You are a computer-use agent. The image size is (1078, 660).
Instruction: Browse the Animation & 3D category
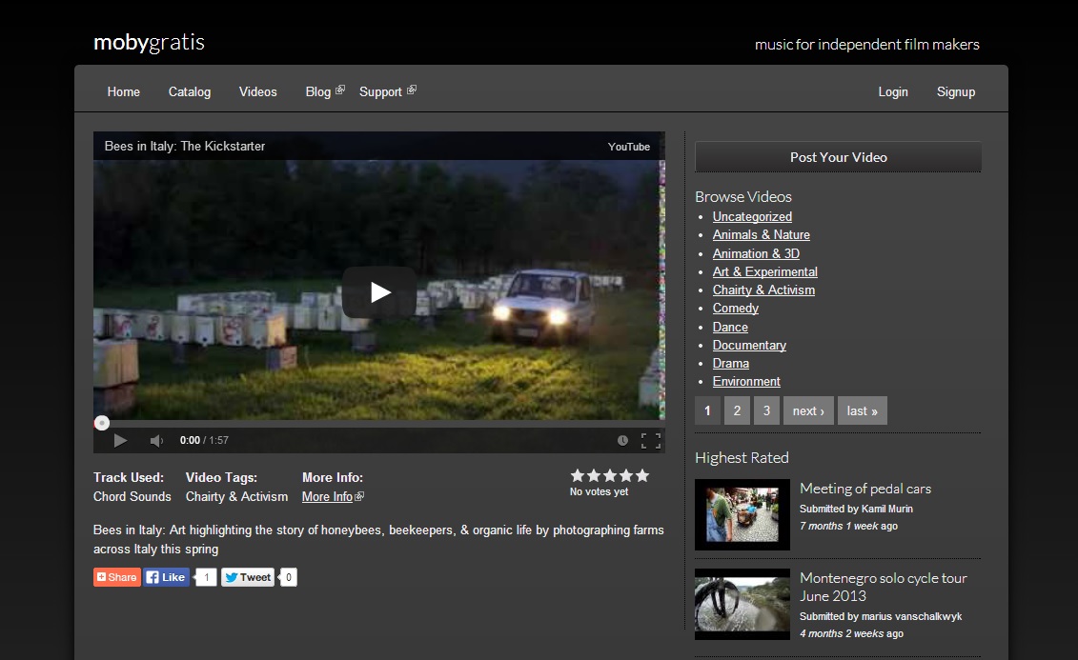[x=756, y=253]
